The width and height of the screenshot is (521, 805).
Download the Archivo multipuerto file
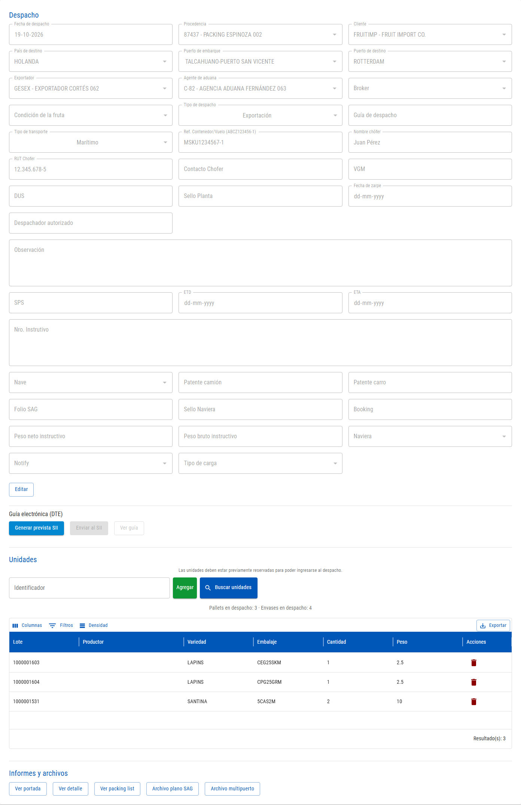[x=232, y=789]
